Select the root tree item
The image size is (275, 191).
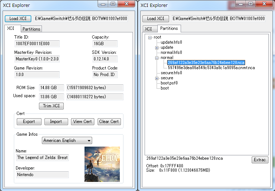pos(157,37)
